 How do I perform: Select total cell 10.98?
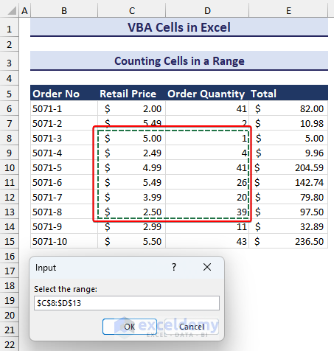click(x=288, y=123)
